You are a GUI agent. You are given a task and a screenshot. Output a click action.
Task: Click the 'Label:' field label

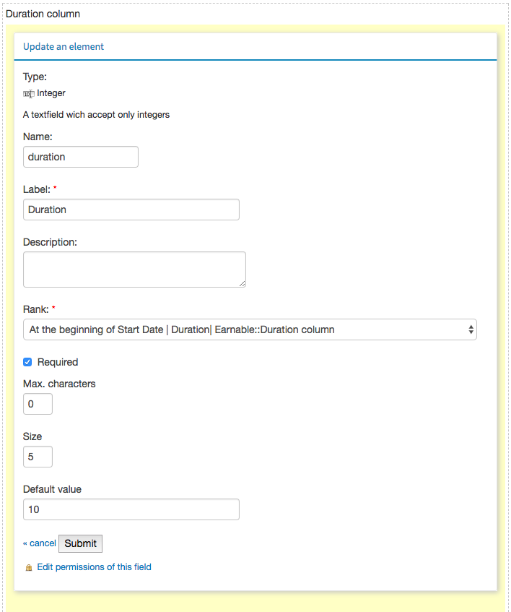point(37,189)
